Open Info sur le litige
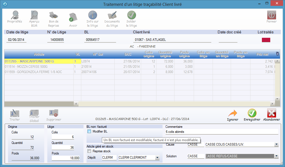This screenshot has height=167, width=285. pyautogui.click(x=92, y=15)
